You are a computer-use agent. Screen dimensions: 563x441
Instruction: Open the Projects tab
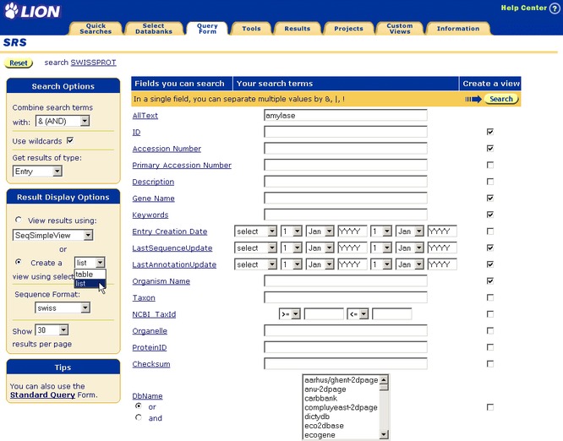[x=348, y=29]
